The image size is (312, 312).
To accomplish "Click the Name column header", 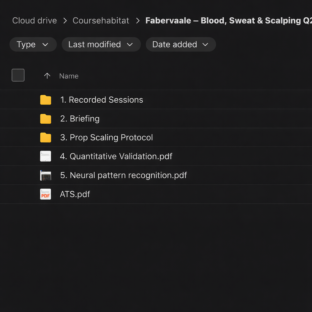I will coord(69,76).
